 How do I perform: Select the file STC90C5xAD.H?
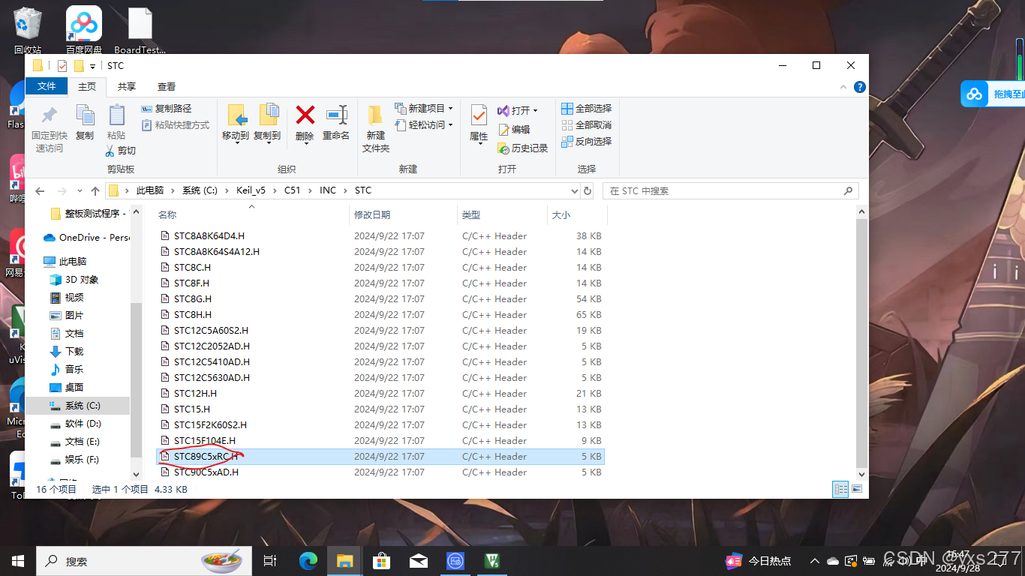click(x=380, y=472)
